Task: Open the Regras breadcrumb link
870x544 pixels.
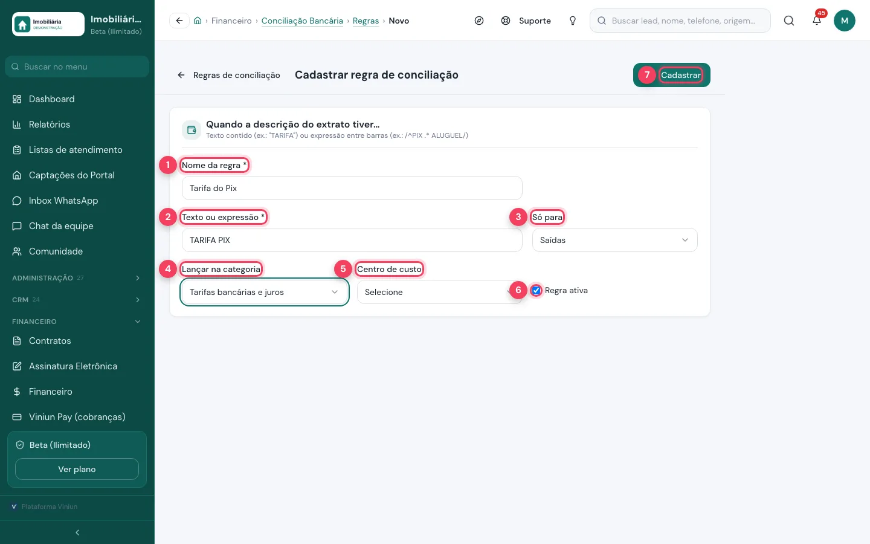Action: pos(366,21)
